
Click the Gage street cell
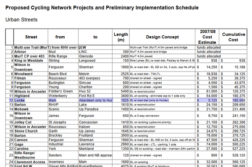[31, 144]
